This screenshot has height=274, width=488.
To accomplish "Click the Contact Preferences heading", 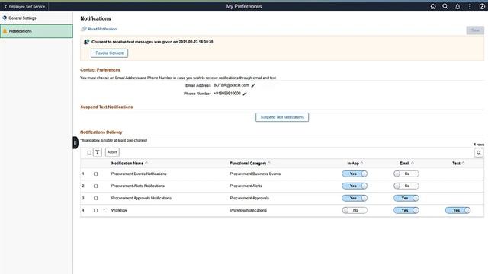I will pos(100,70).
